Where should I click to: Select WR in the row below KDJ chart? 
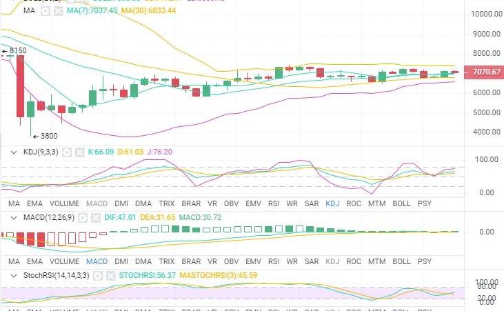pos(292,203)
